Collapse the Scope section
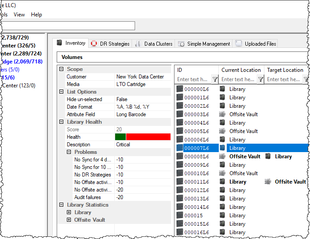The height and width of the screenshot is (239, 310). point(62,69)
